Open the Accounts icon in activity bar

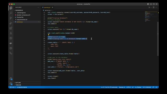pyautogui.click(x=11, y=79)
